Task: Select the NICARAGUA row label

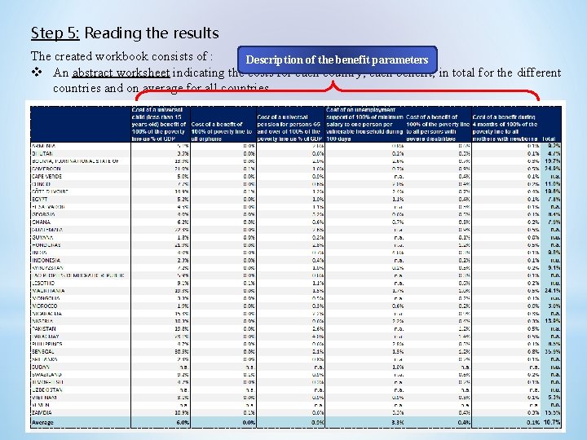Action: 46,314
